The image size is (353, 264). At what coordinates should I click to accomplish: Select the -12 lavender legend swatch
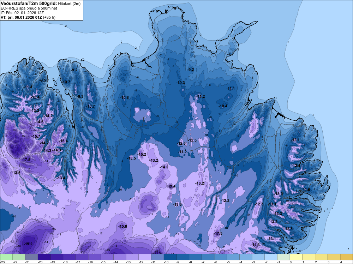coord(145,257)
